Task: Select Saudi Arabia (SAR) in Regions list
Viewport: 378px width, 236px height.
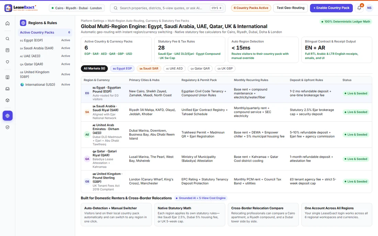Action: tap(45, 48)
